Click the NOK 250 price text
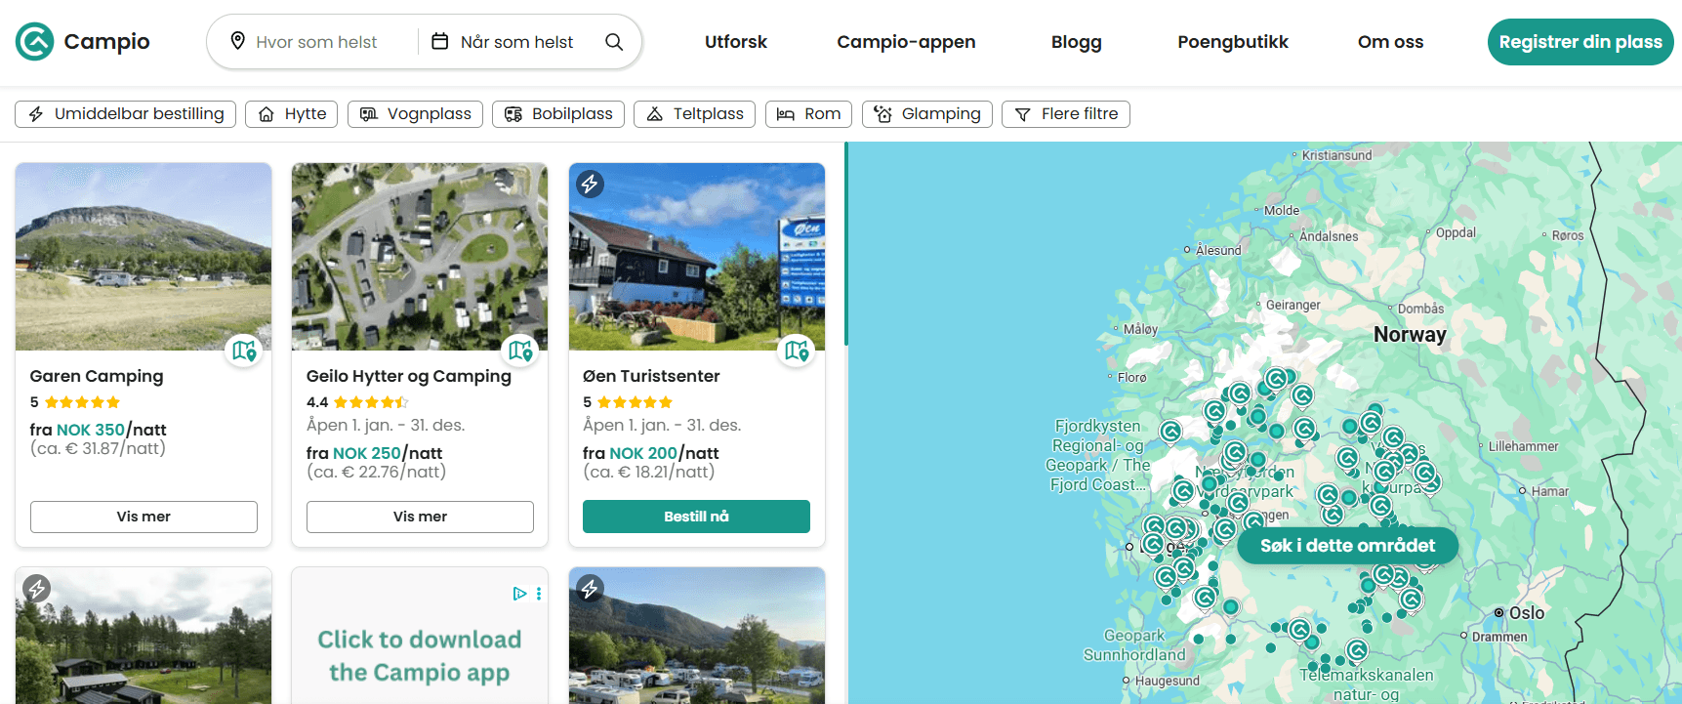 click(x=367, y=453)
